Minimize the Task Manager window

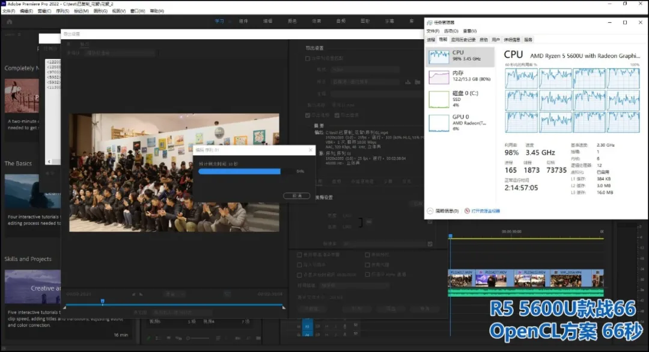coord(610,22)
